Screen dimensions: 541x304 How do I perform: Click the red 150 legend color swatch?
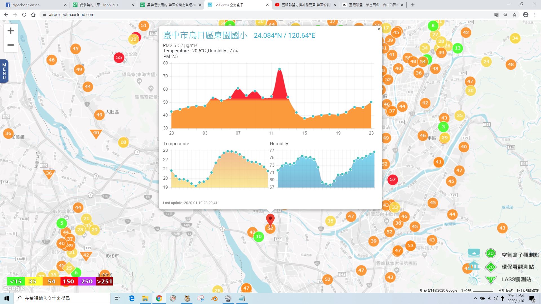68,281
